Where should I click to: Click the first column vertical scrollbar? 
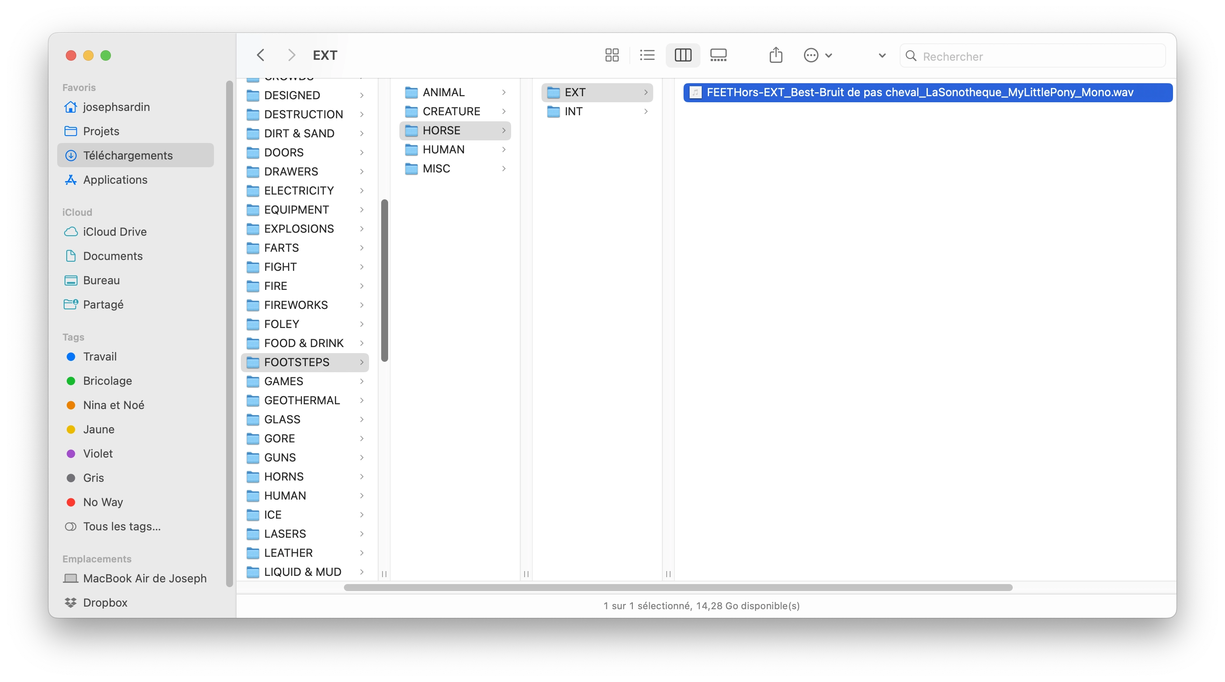coord(384,280)
